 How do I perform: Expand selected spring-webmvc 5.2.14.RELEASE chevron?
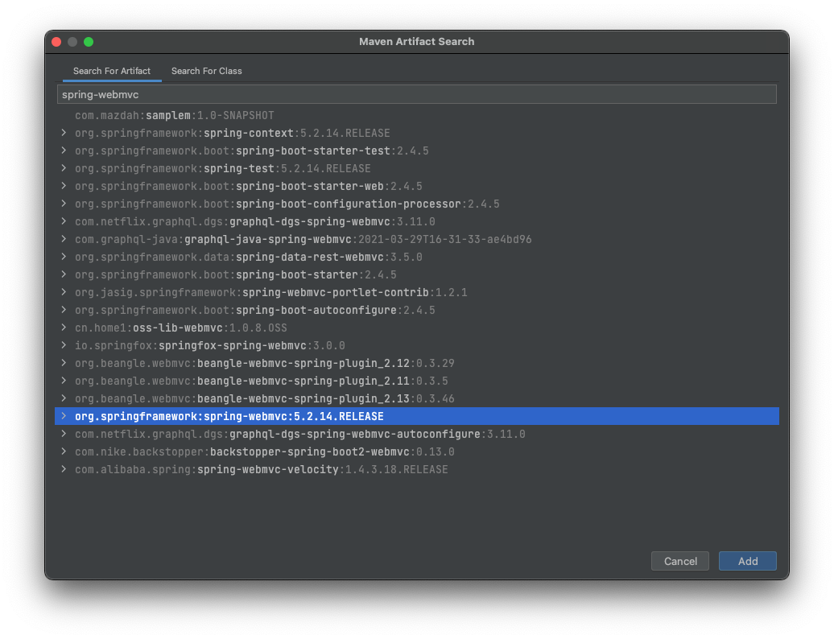(x=64, y=416)
